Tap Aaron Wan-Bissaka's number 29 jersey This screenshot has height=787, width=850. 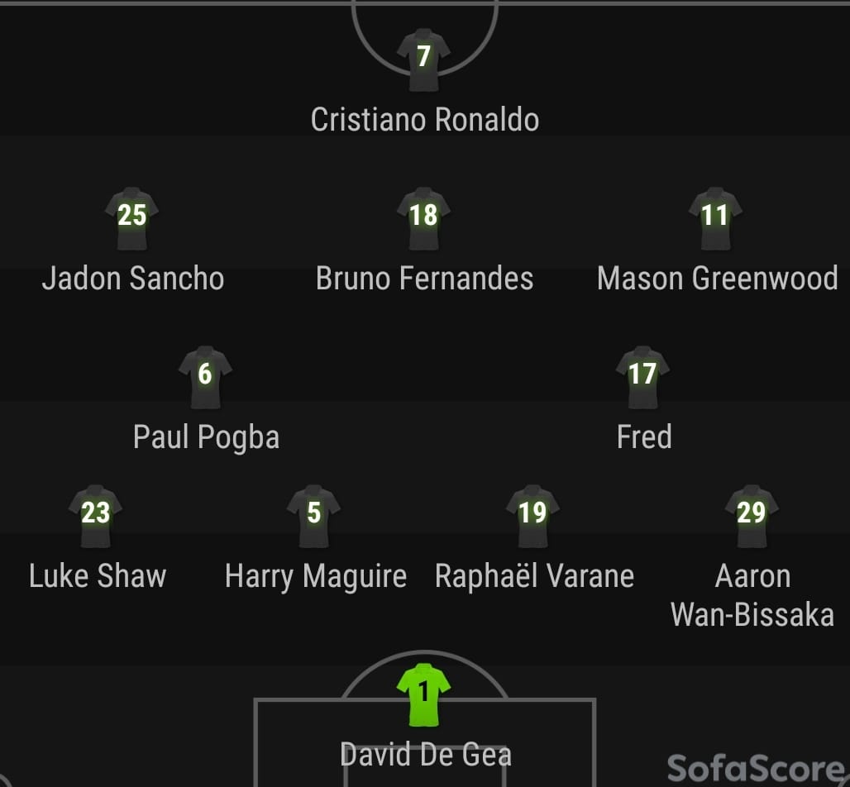[752, 517]
